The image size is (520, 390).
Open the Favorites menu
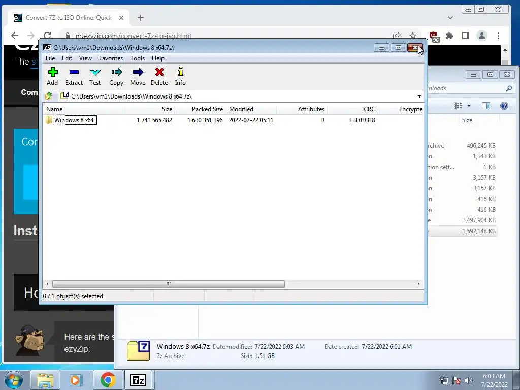coord(111,58)
